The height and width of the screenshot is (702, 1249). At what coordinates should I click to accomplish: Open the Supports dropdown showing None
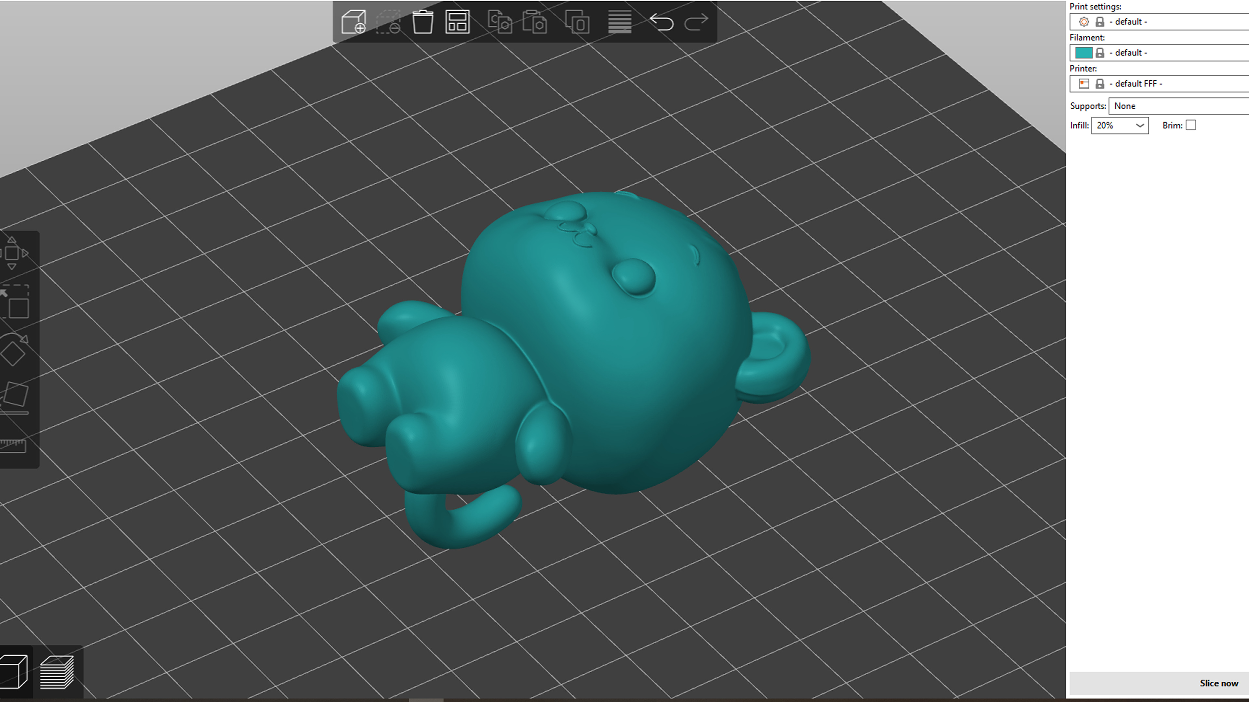coord(1179,106)
